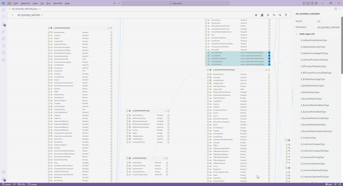This screenshot has width=343, height=186.
Task: Select BPIdentificationNumber property row
Action: (148, 121)
